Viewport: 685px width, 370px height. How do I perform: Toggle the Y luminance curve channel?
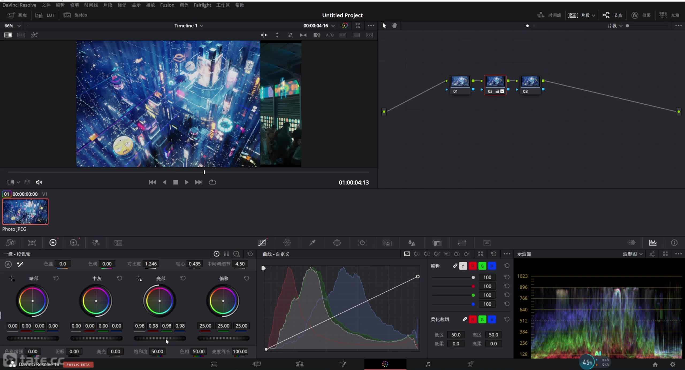(463, 266)
